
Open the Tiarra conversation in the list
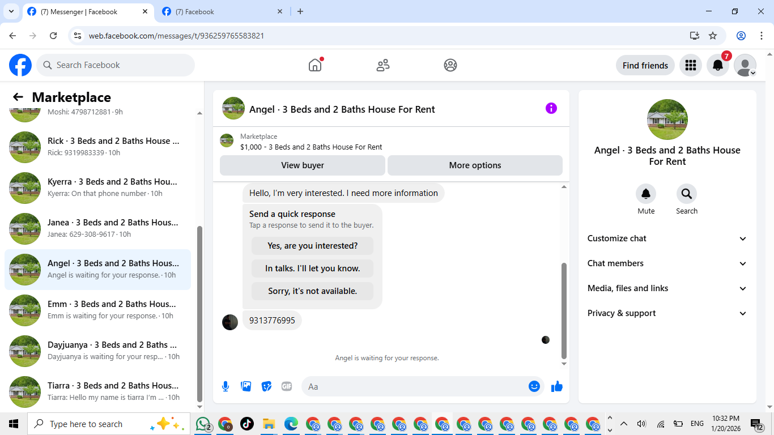(97, 392)
